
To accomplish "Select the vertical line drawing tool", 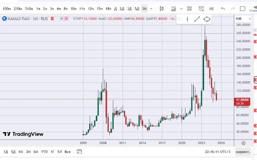I will 187,19.
